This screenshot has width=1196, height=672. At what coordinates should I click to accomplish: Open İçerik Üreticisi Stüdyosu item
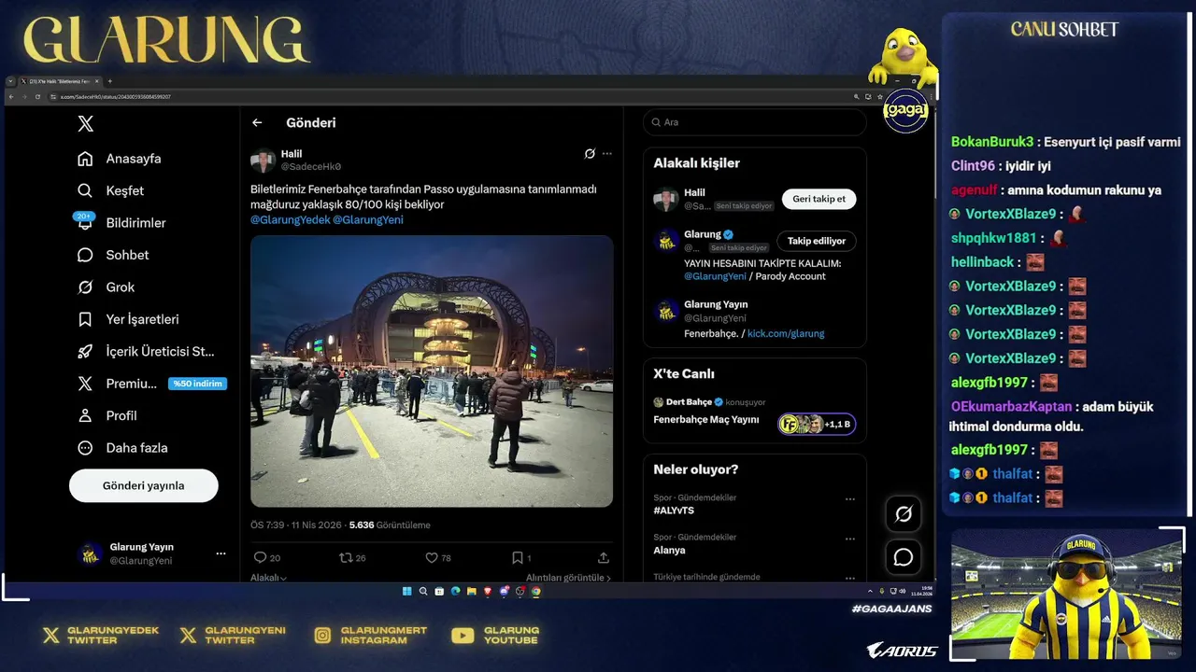[147, 352]
